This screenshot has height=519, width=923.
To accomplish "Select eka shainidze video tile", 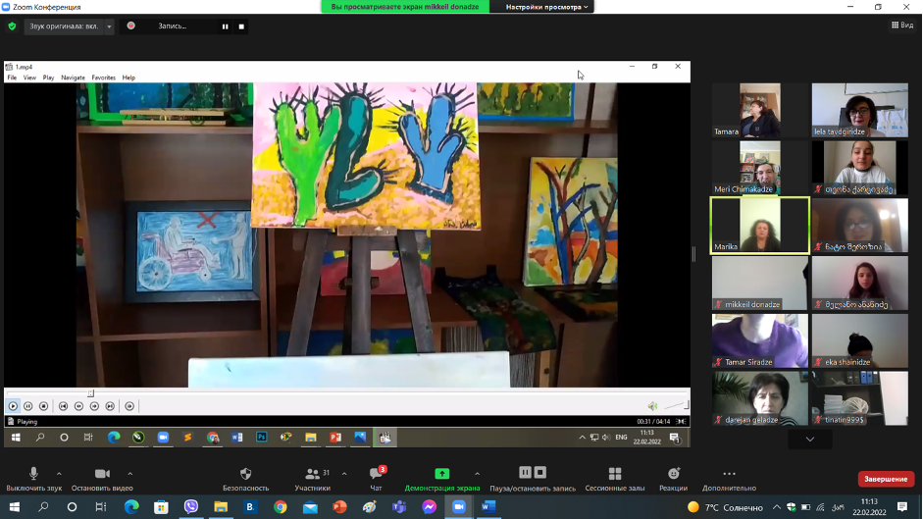I will click(860, 340).
